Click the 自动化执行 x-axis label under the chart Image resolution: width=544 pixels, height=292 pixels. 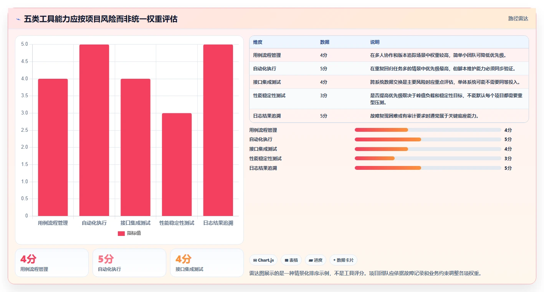point(94,223)
